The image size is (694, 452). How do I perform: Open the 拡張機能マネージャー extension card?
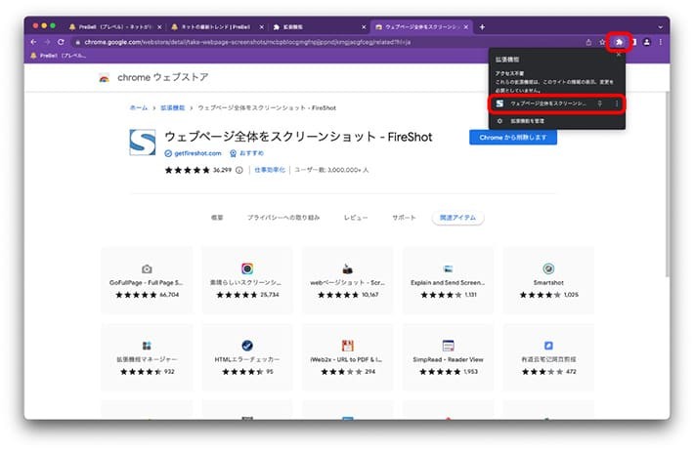147,357
